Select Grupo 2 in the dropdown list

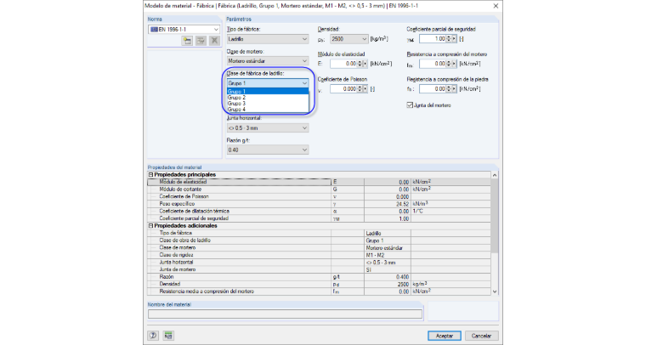pyautogui.click(x=268, y=98)
